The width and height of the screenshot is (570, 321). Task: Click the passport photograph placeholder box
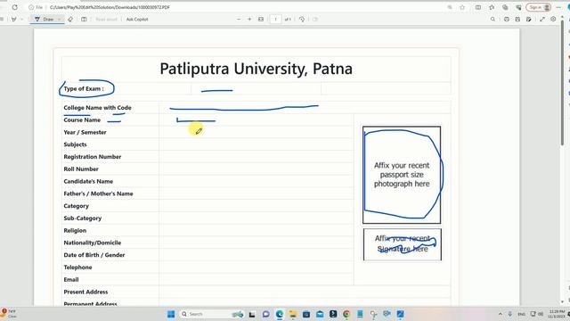402,175
